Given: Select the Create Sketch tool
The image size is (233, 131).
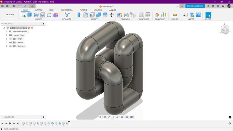Looking at the screenshot, I should point(23,15).
